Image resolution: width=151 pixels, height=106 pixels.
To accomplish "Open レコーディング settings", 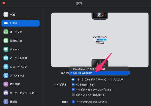I will [20, 67].
